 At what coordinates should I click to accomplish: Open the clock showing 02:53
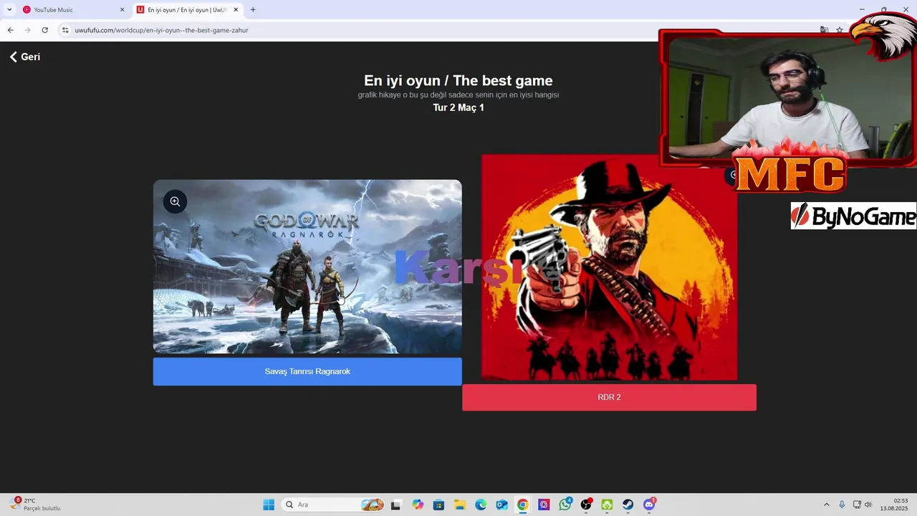point(896,505)
